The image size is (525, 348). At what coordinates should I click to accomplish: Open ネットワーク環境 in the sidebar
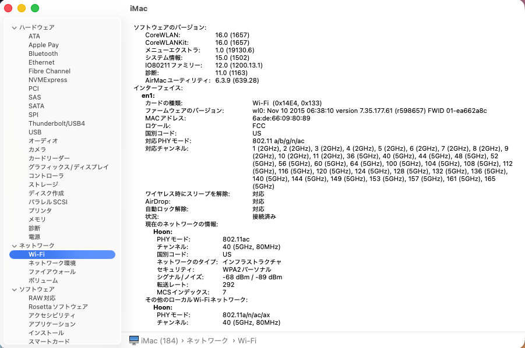(x=52, y=263)
